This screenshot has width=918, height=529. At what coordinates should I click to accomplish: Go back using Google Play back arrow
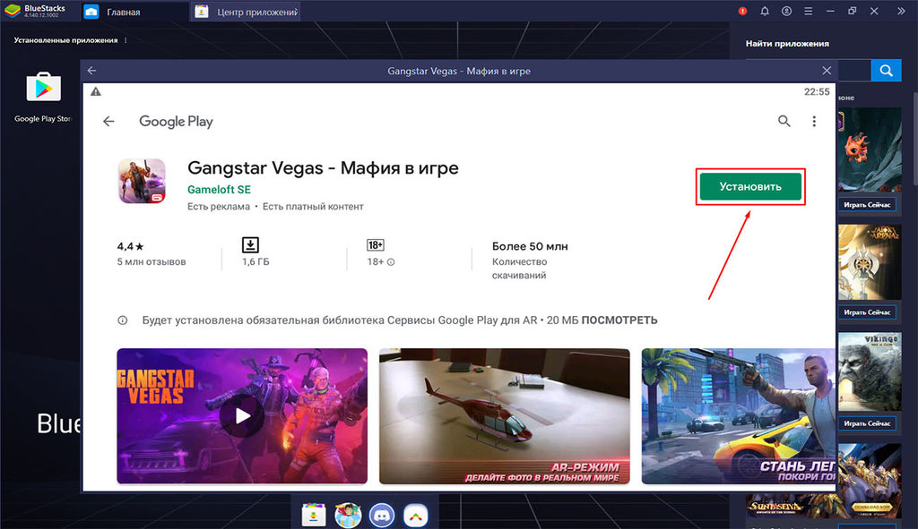pyautogui.click(x=108, y=122)
